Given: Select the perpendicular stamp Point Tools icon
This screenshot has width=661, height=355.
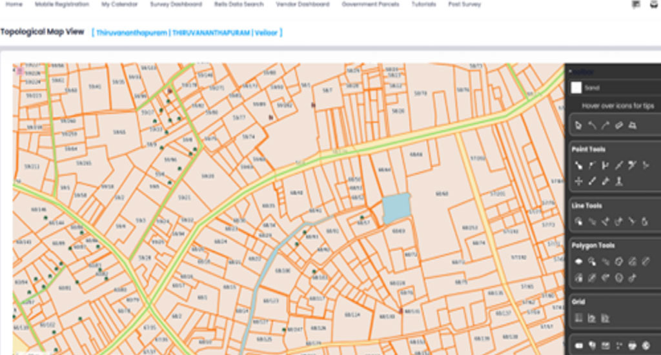Looking at the screenshot, I should [x=619, y=181].
